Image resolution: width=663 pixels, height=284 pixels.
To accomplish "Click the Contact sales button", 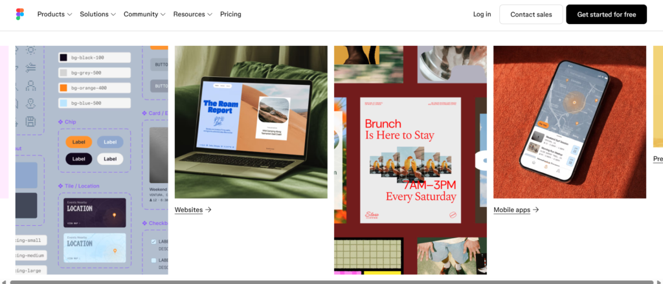I will click(x=531, y=14).
